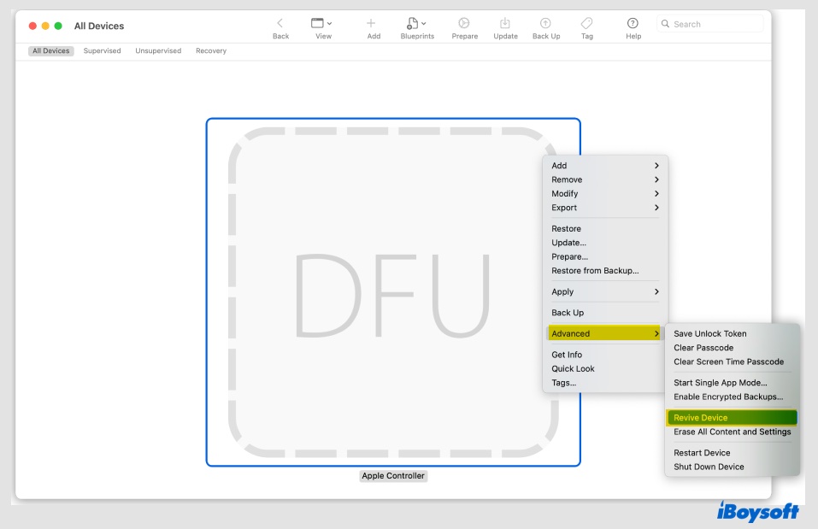Screen dimensions: 818x529
Task: Open Help from the toolbar
Action: pos(633,24)
